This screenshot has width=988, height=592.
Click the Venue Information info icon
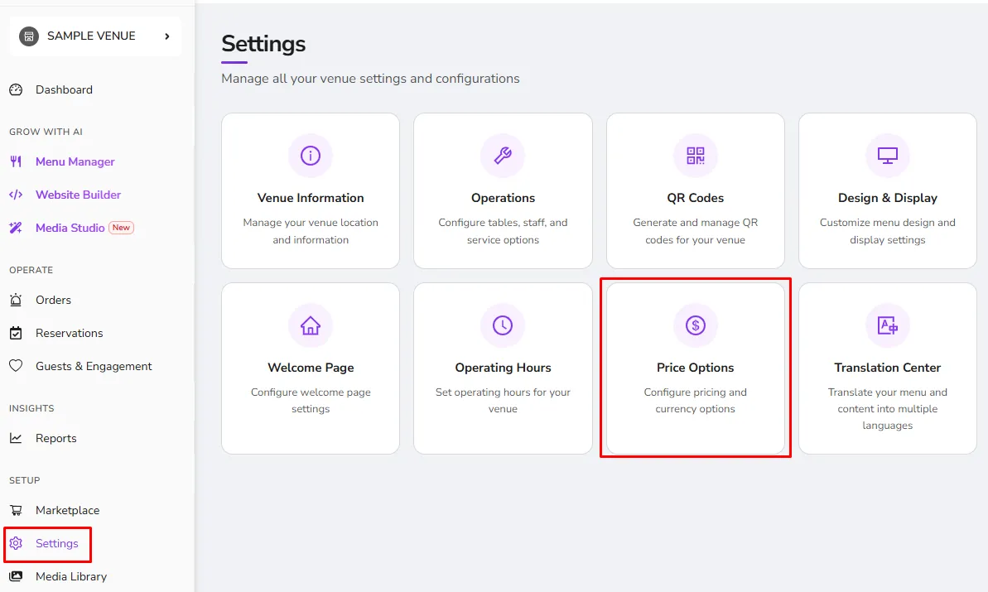[x=310, y=156]
